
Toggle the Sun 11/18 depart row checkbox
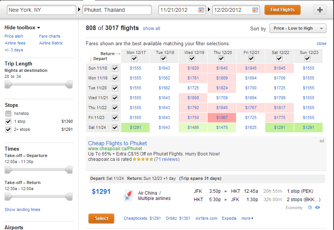[115, 68]
